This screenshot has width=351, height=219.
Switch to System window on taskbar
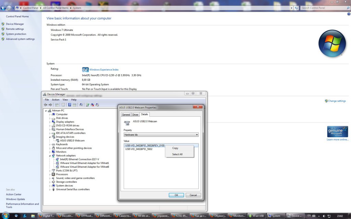pos(276,216)
